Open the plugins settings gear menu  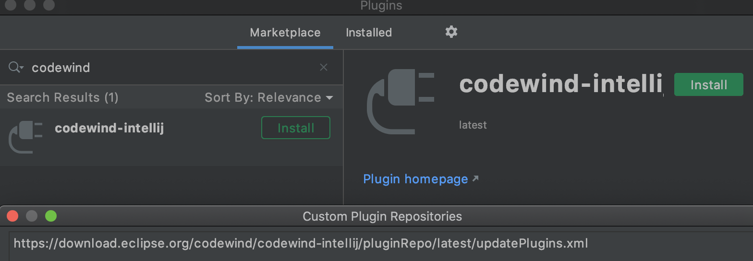coord(451,32)
